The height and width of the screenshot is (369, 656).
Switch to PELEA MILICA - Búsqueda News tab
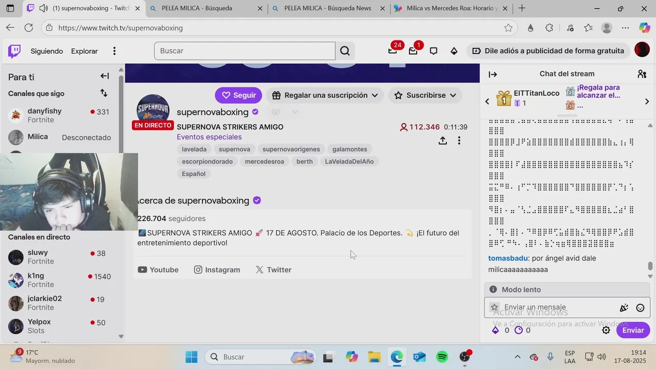click(x=330, y=8)
